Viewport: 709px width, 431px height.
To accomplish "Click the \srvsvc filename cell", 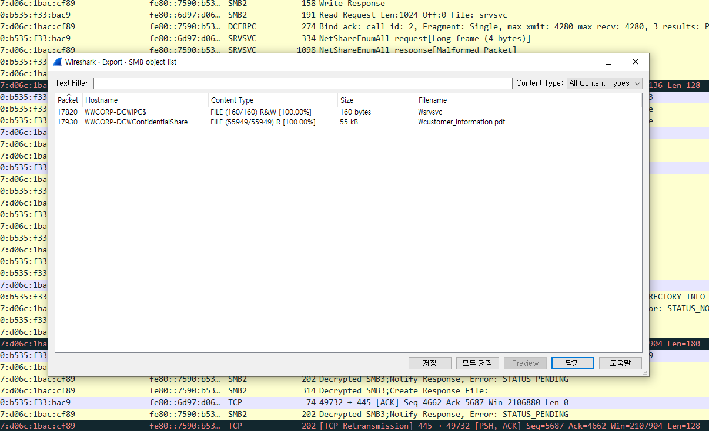I will coord(430,112).
